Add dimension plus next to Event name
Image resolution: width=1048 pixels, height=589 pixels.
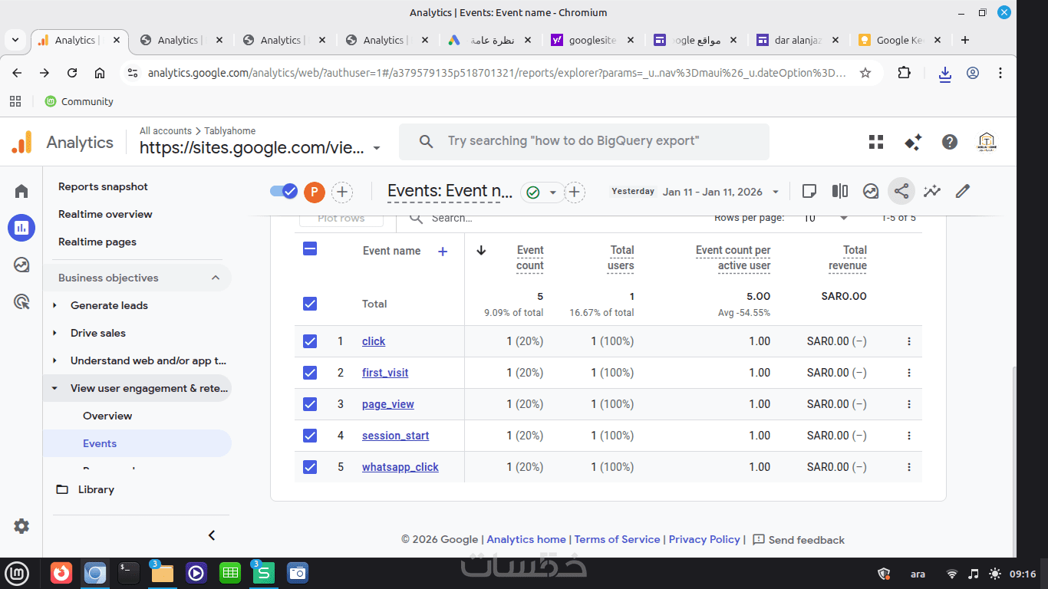point(443,251)
